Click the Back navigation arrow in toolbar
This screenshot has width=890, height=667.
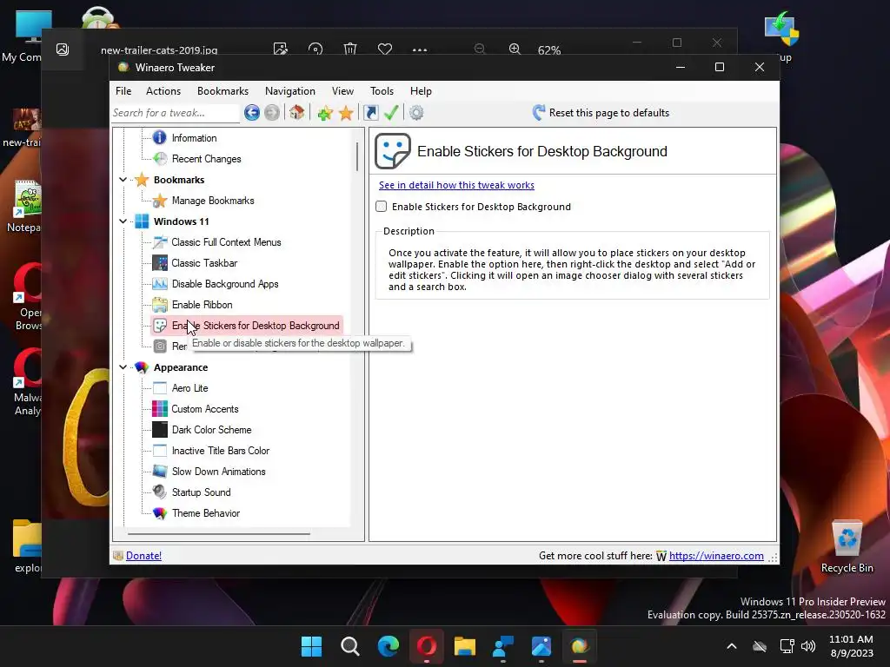coord(252,113)
